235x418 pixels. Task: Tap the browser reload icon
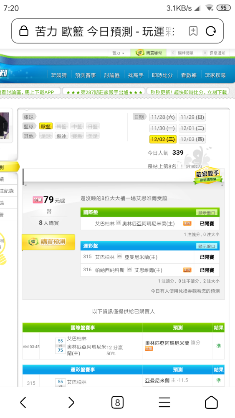(x=210, y=31)
